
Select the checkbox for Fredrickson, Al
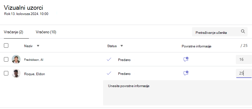(x=6, y=59)
